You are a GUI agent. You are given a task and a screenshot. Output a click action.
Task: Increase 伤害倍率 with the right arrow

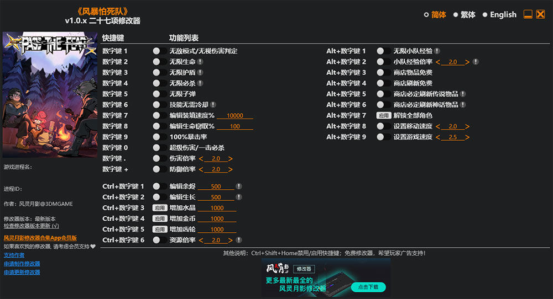230,159
